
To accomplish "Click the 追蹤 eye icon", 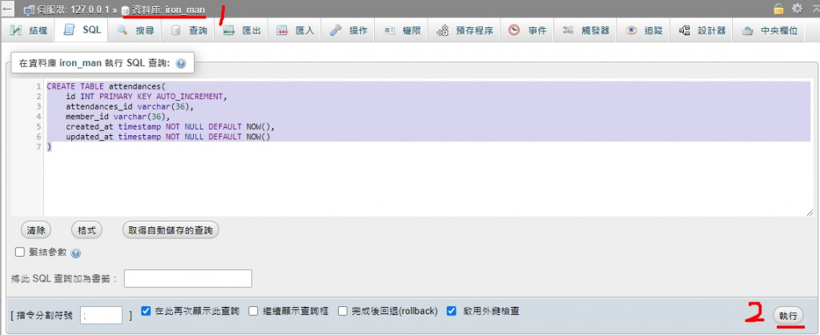I will coord(632,30).
